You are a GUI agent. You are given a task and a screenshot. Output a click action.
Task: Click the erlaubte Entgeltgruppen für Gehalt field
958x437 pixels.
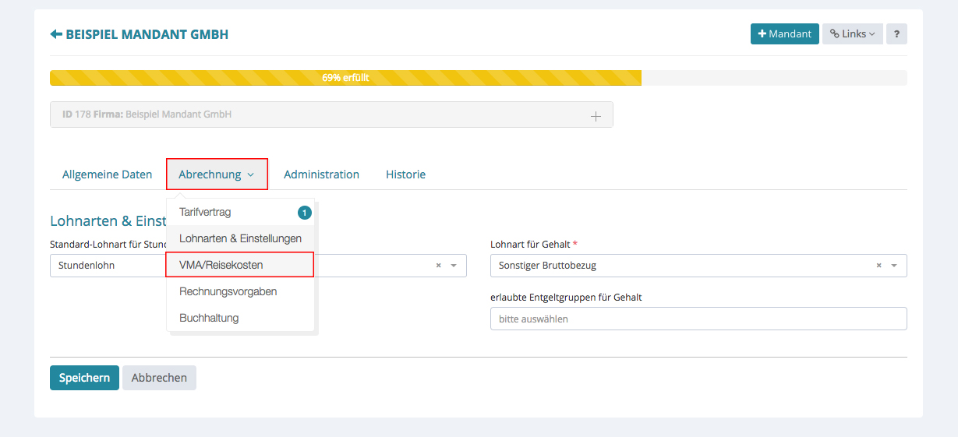(x=698, y=319)
